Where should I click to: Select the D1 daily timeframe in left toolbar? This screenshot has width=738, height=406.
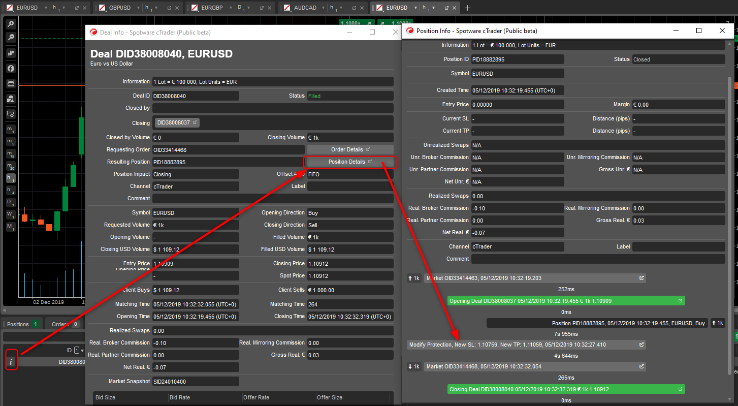point(11,202)
